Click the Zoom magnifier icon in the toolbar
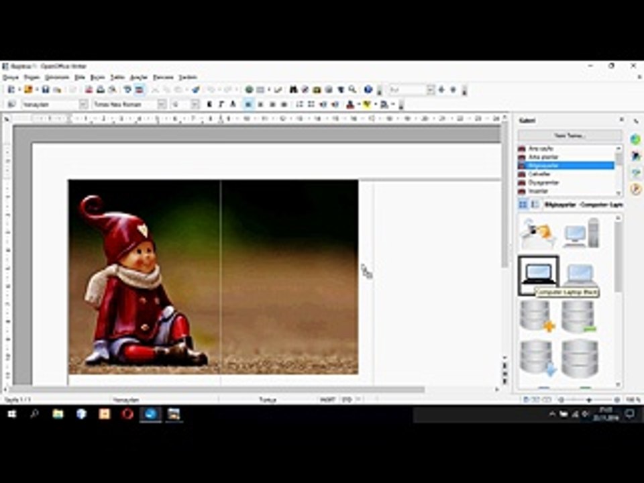The width and height of the screenshot is (644, 483). 352,89
